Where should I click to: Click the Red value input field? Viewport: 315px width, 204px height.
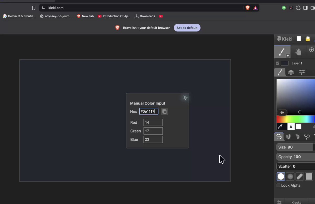[153, 123]
